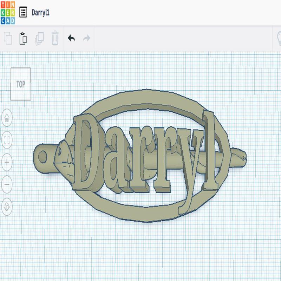Click the Delete trash can icon
Image resolution: width=281 pixels, height=281 pixels.
55,38
